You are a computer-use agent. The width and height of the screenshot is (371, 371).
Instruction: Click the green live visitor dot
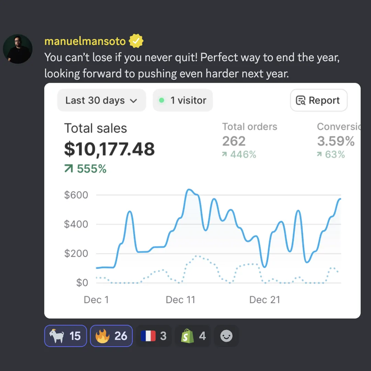click(x=161, y=100)
